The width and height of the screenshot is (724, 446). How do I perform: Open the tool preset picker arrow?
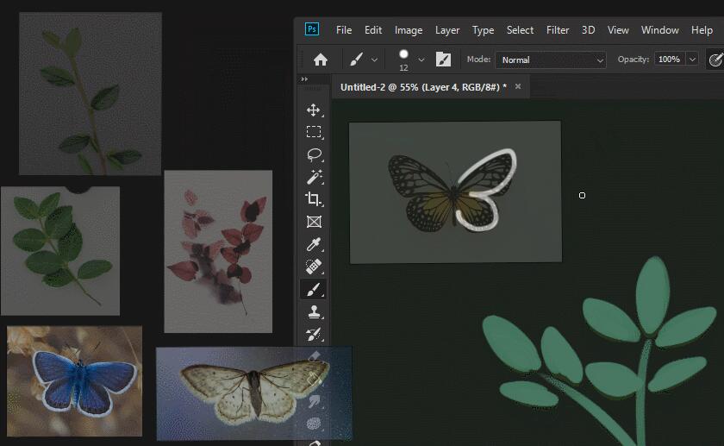374,60
